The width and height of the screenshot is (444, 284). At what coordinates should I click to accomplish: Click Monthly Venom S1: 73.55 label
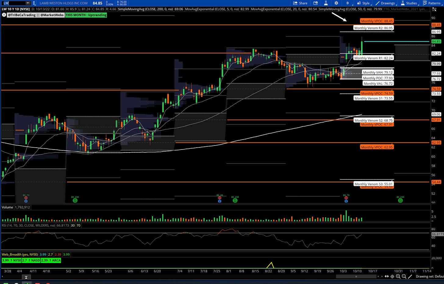click(x=374, y=98)
